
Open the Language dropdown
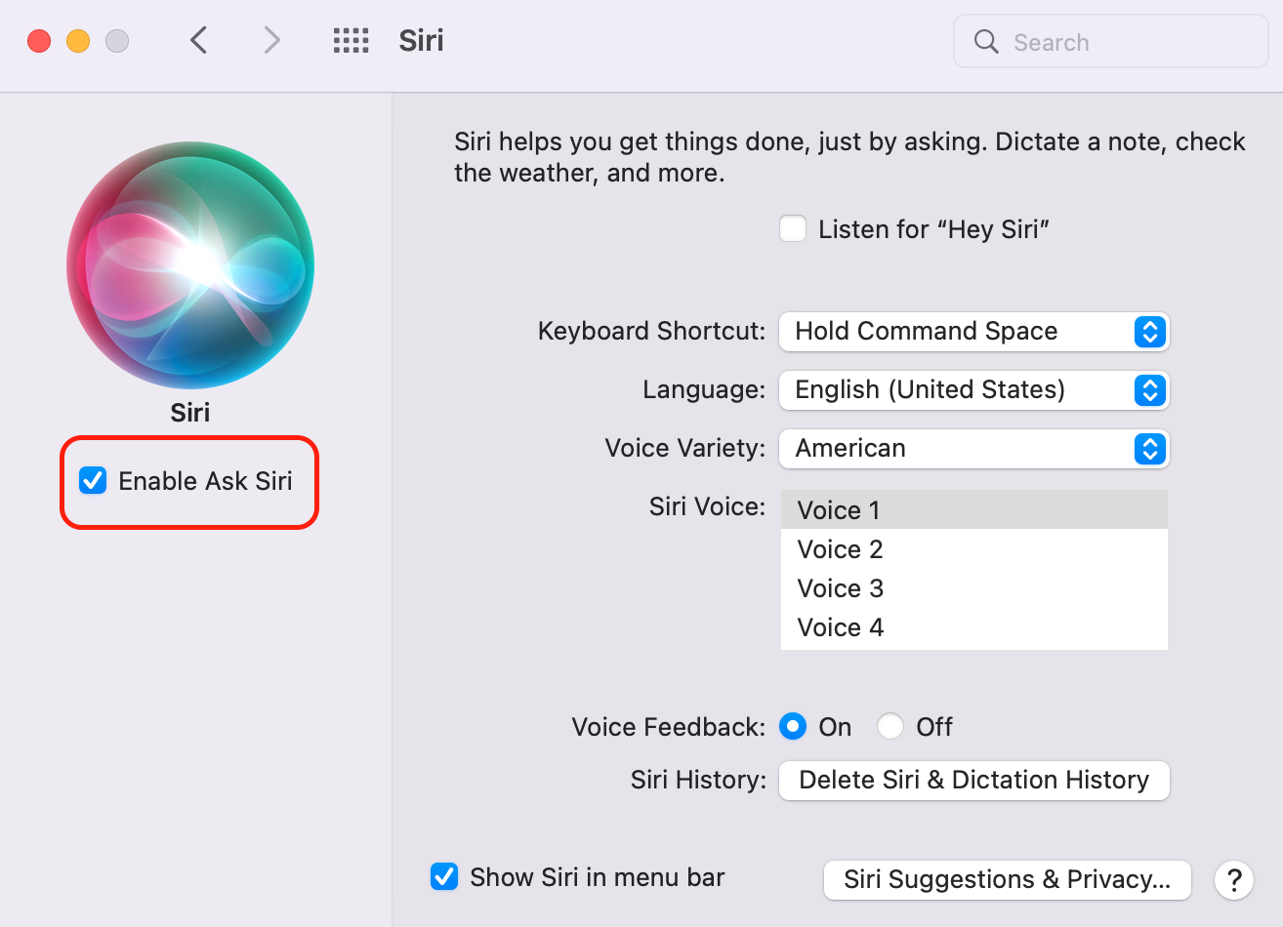(973, 390)
